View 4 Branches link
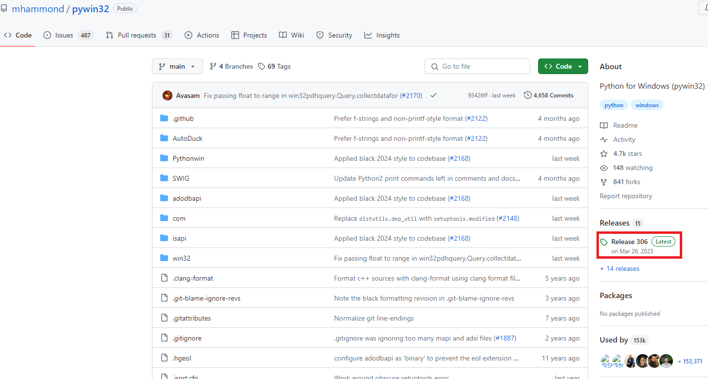The height and width of the screenshot is (379, 708). (231, 66)
